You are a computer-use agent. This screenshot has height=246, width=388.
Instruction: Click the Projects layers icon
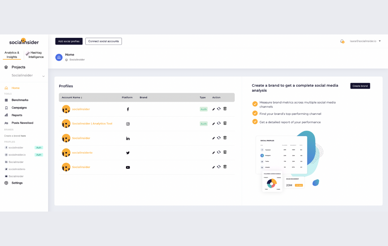[6, 67]
